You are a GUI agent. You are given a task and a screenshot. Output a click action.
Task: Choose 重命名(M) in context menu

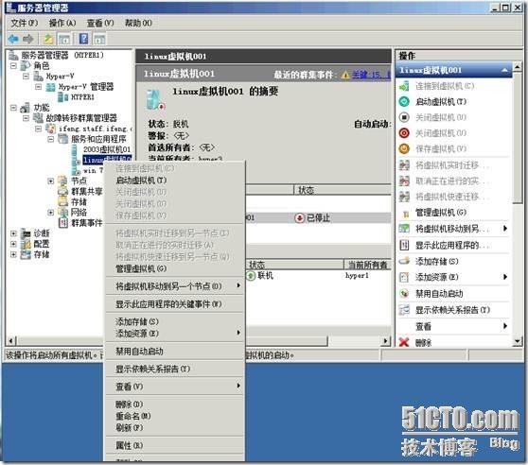pyautogui.click(x=175, y=416)
